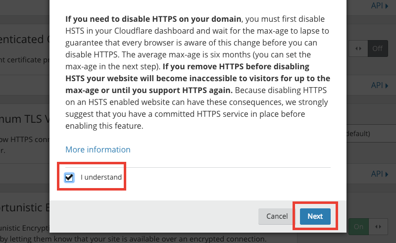Toggle the Opportunistic Encryption On switch
Viewport: 396px width, 243px height.
click(x=358, y=227)
